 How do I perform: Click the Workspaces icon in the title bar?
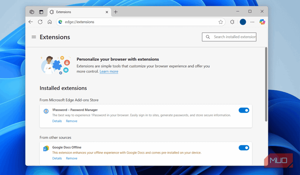click(32, 12)
